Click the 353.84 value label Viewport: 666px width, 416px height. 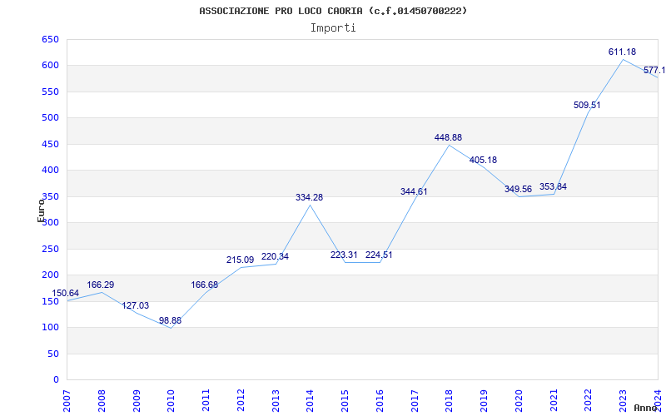[x=553, y=186]
